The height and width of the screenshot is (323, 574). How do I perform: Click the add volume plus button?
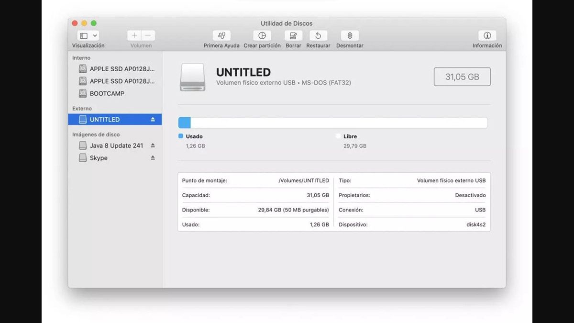tap(134, 36)
